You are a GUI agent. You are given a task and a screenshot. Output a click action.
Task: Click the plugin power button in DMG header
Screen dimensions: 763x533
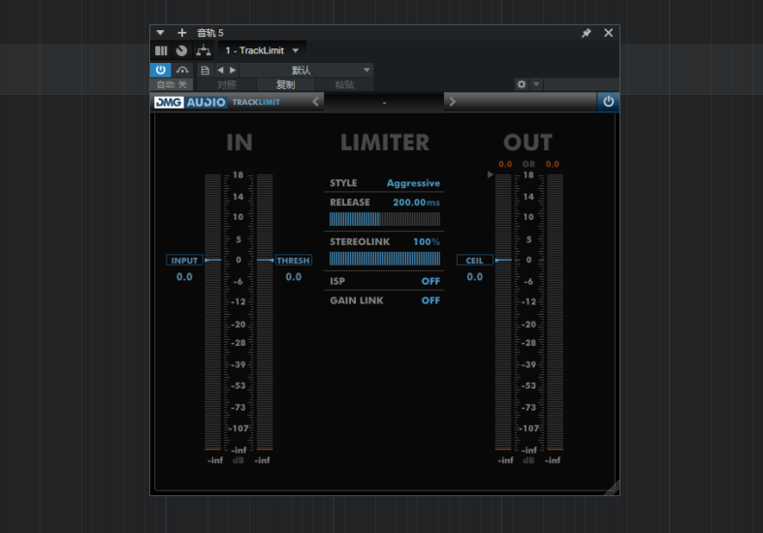point(608,102)
